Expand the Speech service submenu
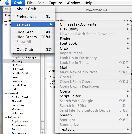This screenshot has height=134, width=132. coord(93,115)
